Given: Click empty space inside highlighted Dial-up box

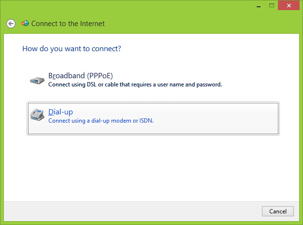Looking at the screenshot, I should 217,118.
